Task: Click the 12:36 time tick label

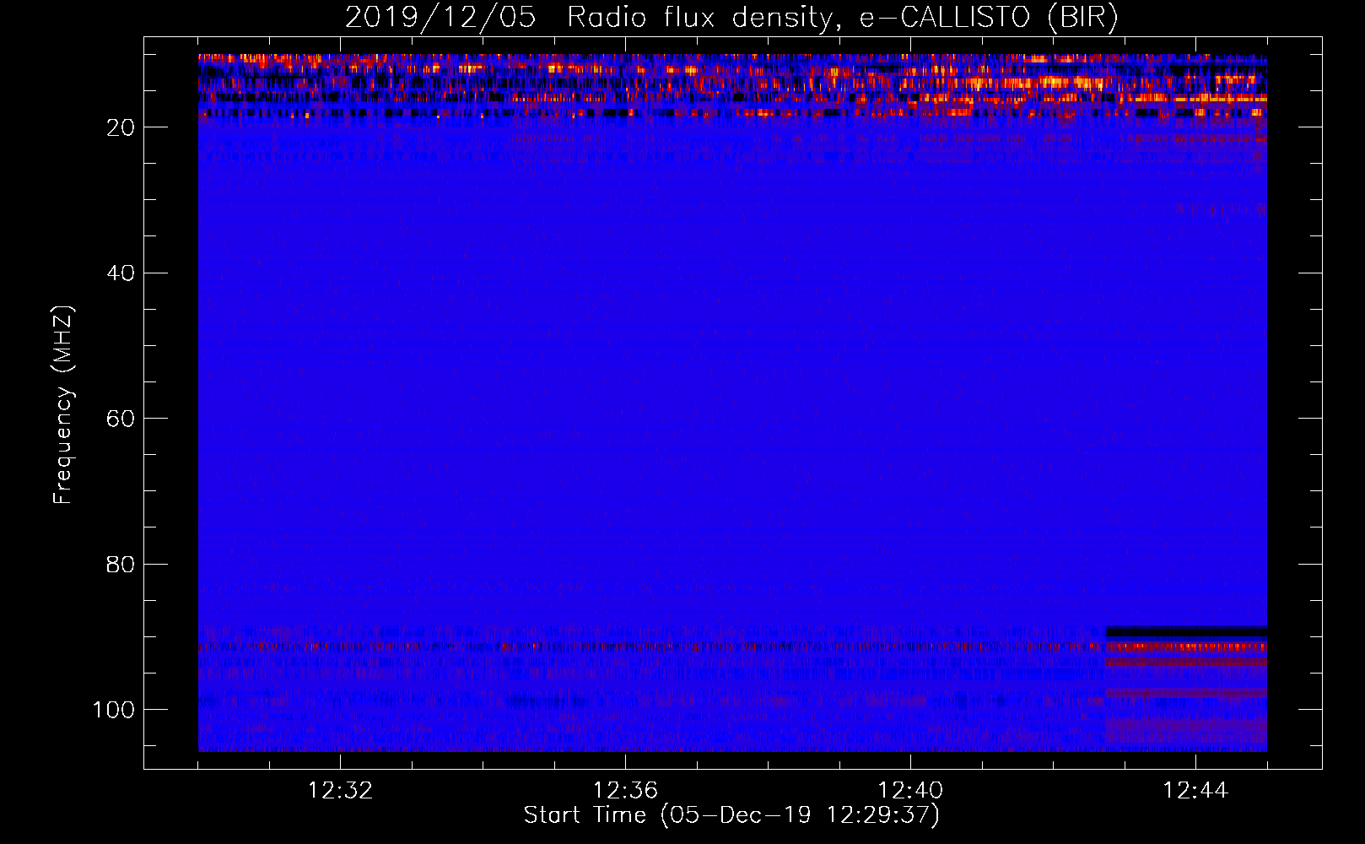Action: coord(625,791)
